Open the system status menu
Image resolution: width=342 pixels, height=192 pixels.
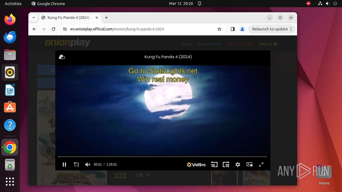point(328,3)
